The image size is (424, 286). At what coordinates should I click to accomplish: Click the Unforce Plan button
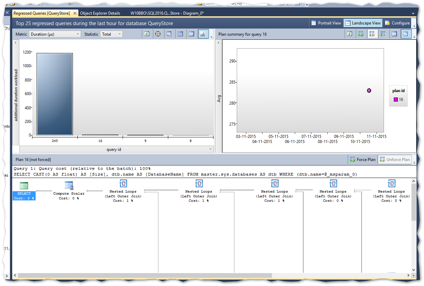394,159
